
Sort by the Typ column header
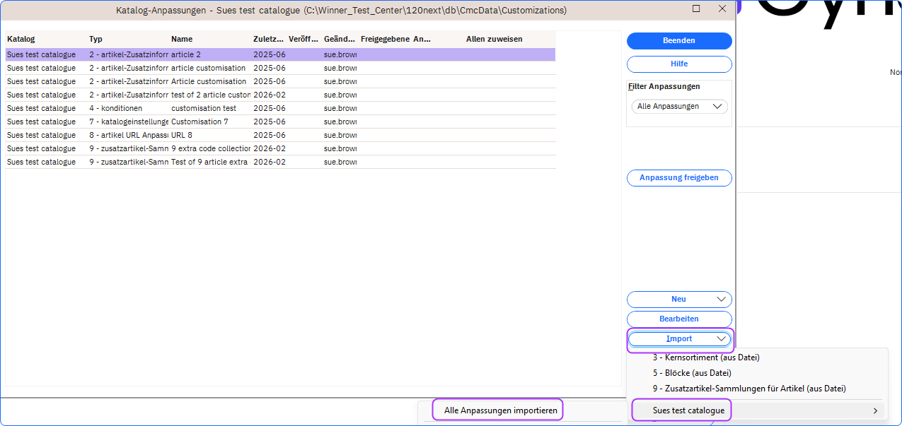tap(96, 40)
